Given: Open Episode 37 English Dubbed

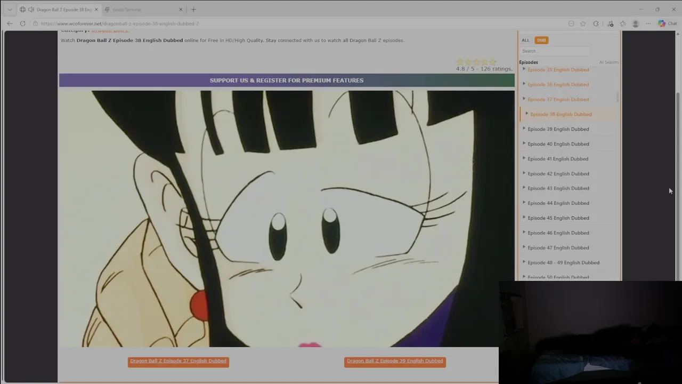Looking at the screenshot, I should (x=558, y=99).
